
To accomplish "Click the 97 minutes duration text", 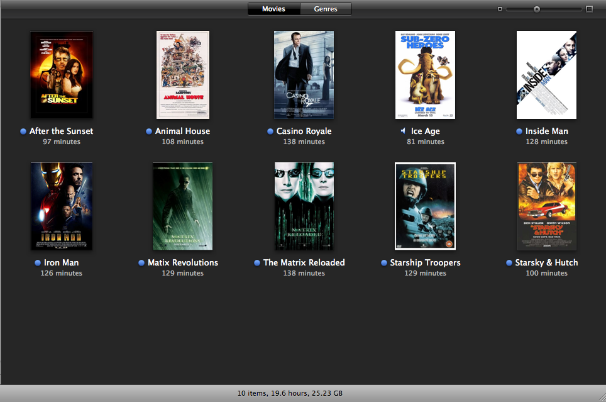I will (x=62, y=142).
